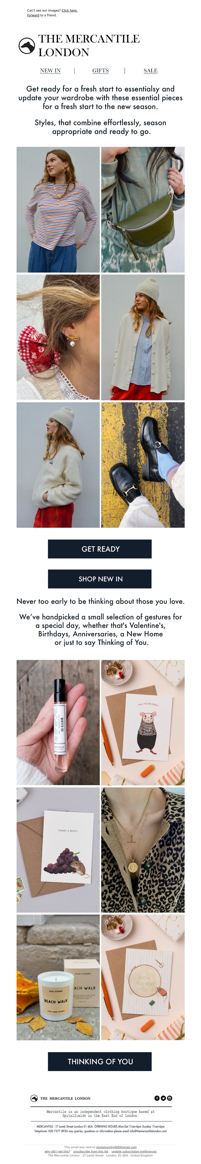Open the GIFTS menu link
This screenshot has width=201, height=1164.
[x=100, y=71]
